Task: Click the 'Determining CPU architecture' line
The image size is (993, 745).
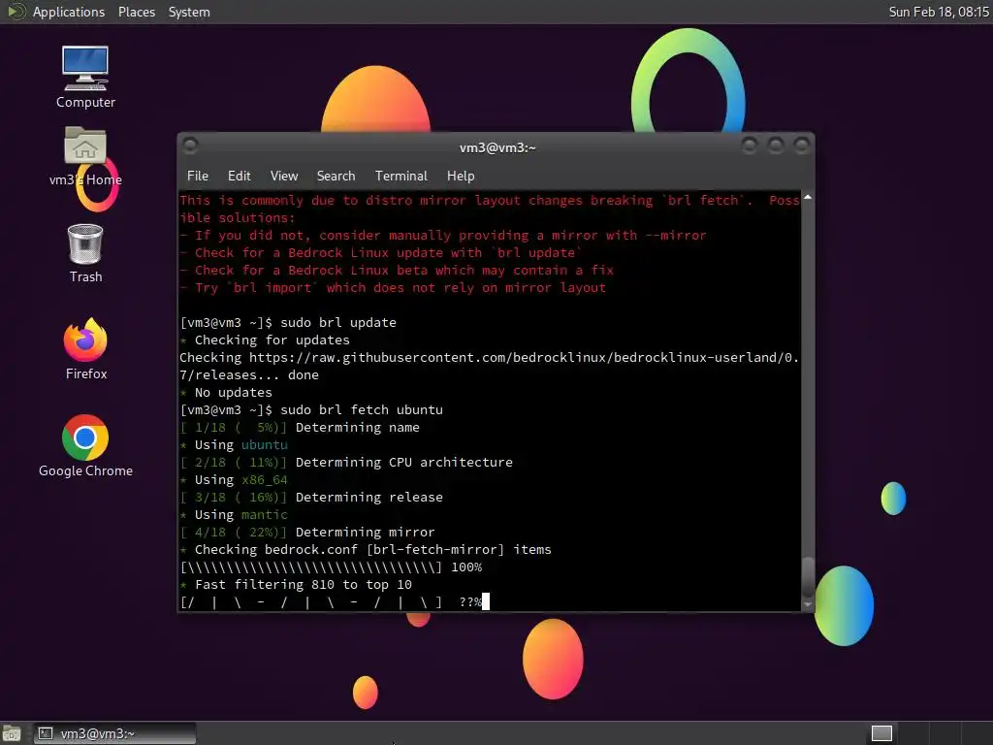Action: pyautogui.click(x=346, y=463)
